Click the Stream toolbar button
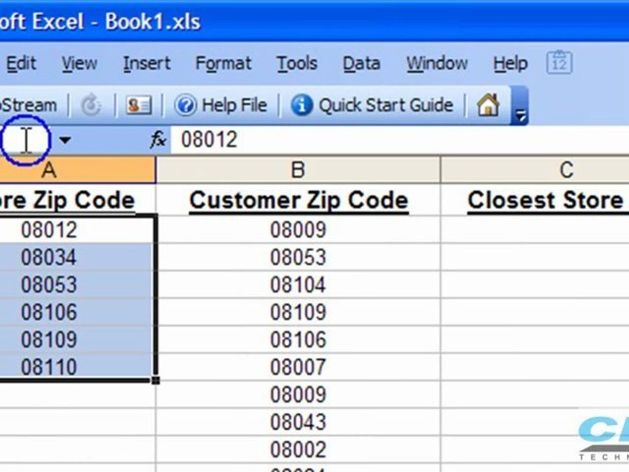629x472 pixels. [29, 105]
